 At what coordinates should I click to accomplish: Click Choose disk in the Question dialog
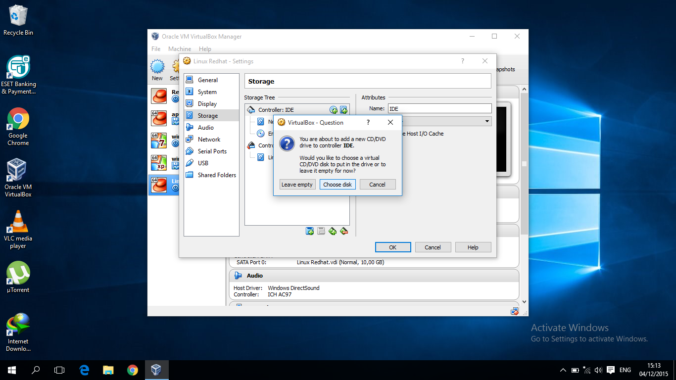pyautogui.click(x=338, y=185)
